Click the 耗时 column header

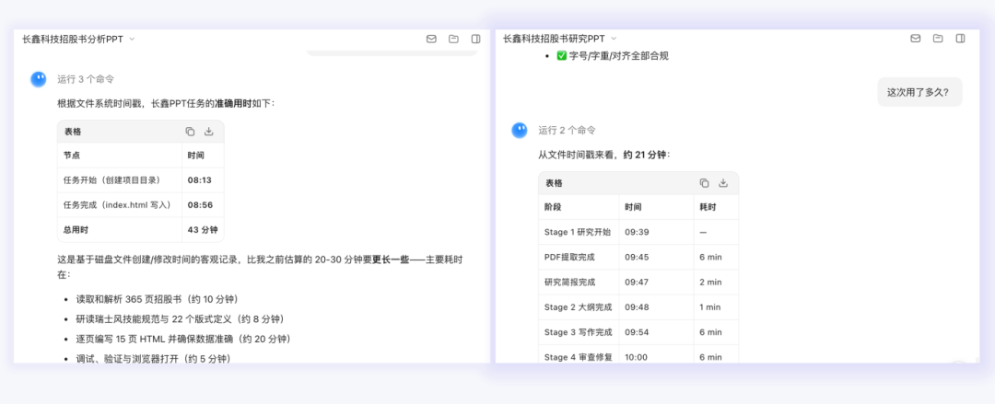tap(717, 207)
